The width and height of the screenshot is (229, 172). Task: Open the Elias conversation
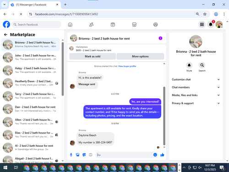[31, 135]
